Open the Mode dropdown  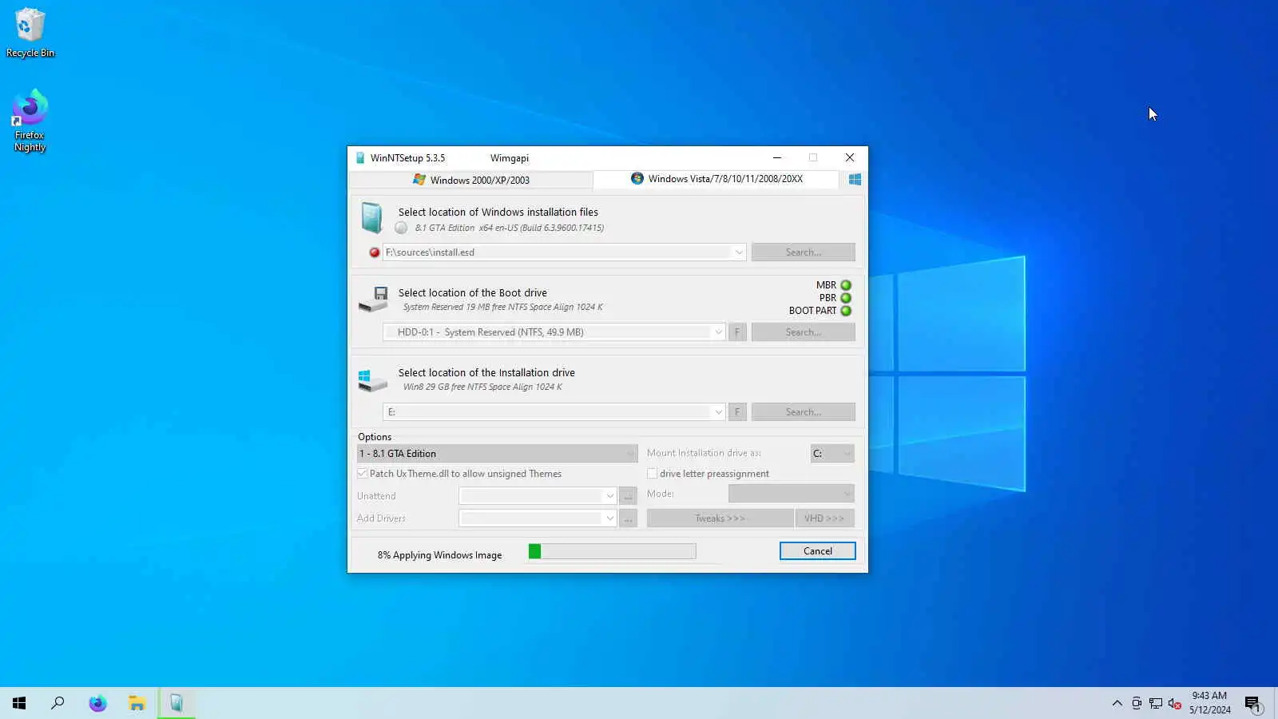pos(792,494)
